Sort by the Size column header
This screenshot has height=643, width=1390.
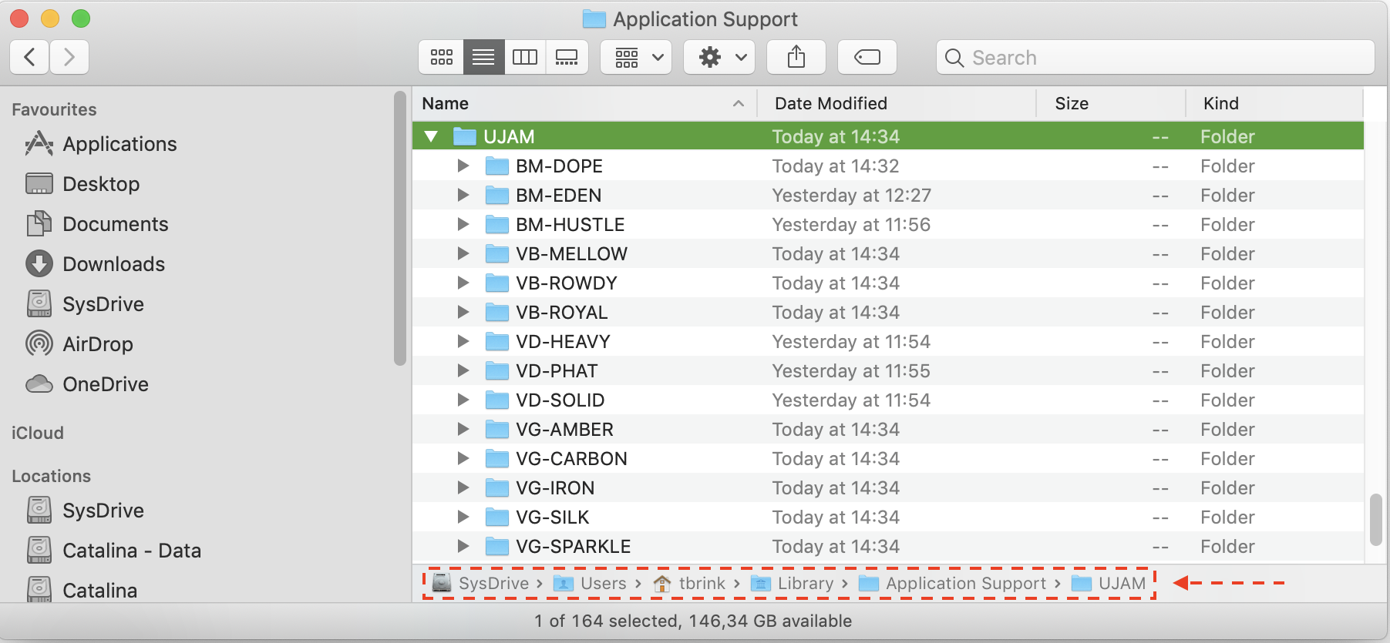coord(1110,103)
